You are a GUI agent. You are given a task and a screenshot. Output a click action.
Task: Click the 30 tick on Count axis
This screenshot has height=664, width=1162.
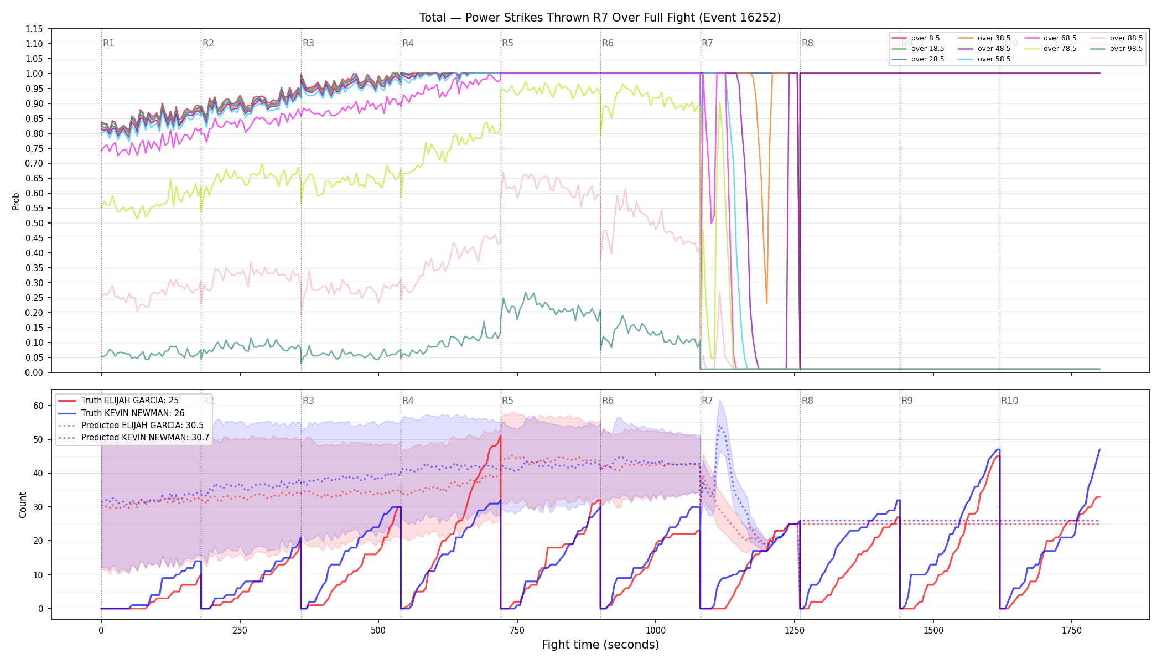(38, 507)
